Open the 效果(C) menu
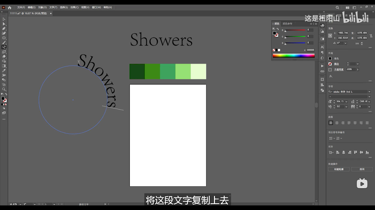Viewport: 375px width, 210px height. [74, 7]
